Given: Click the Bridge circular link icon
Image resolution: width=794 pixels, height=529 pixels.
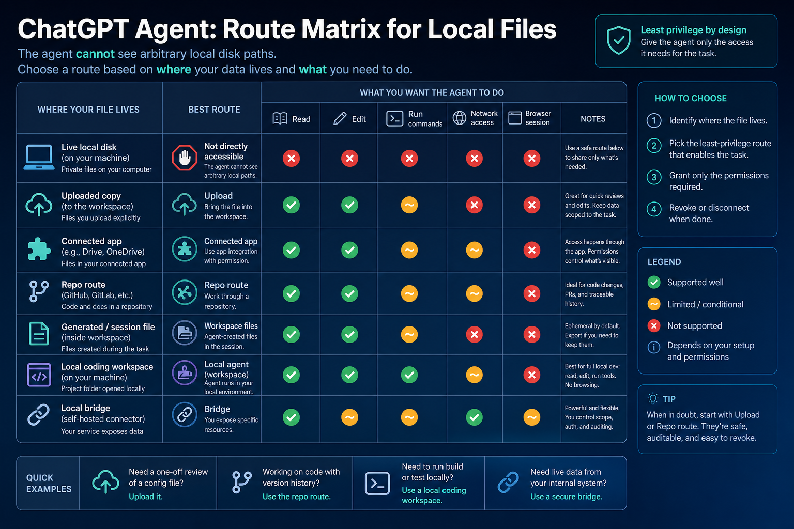Looking at the screenshot, I should pos(185,415).
